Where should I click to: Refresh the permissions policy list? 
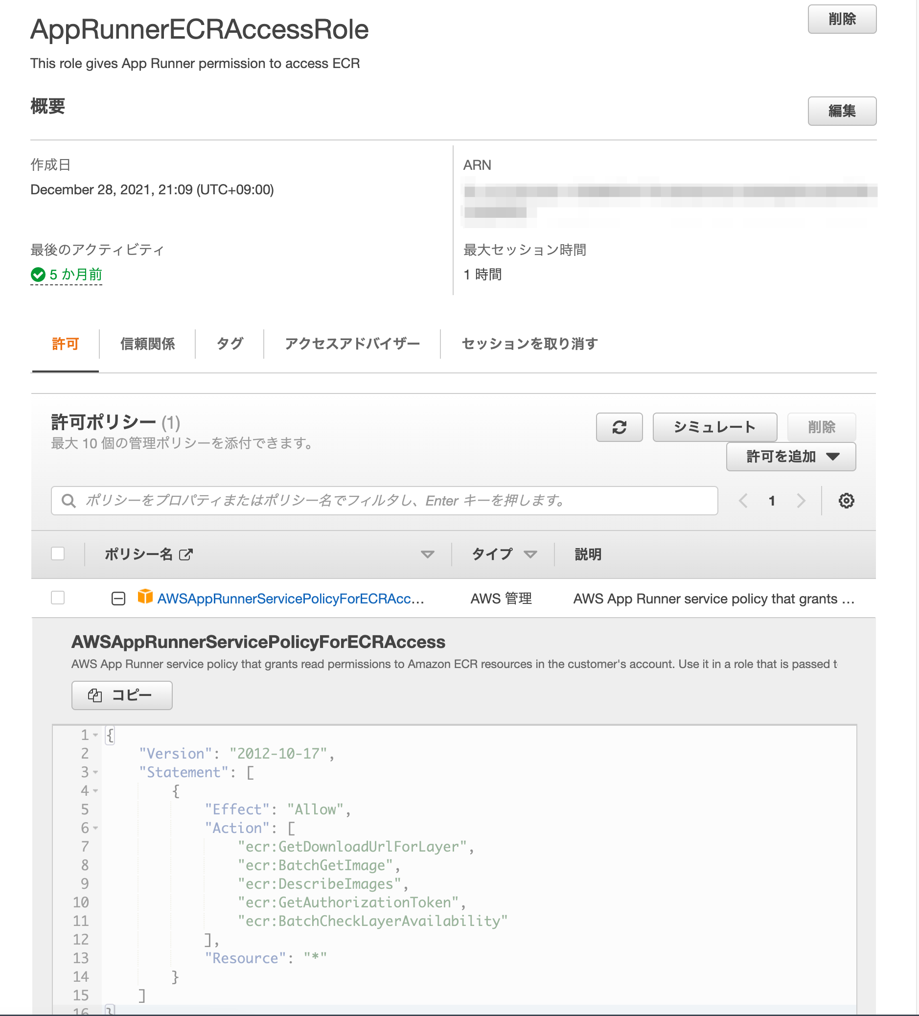(x=619, y=427)
